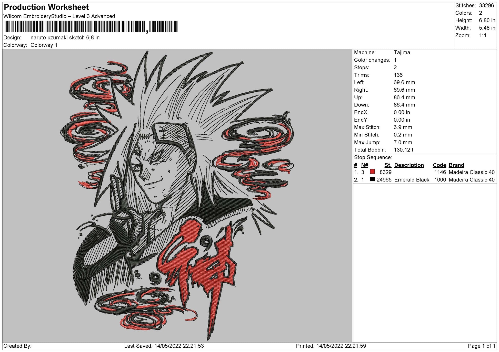Click thread code 1146
The height and width of the screenshot is (352, 499).
440,172
